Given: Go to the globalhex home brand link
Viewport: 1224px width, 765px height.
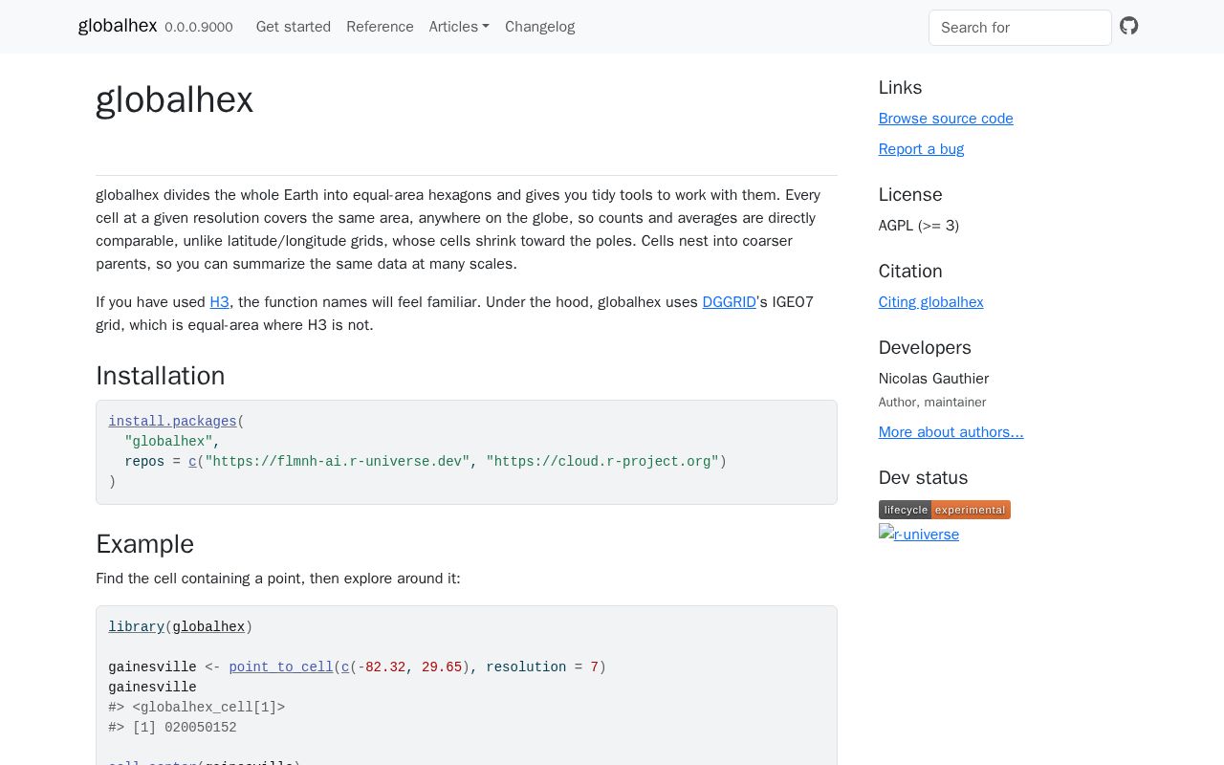Looking at the screenshot, I should coord(118,26).
